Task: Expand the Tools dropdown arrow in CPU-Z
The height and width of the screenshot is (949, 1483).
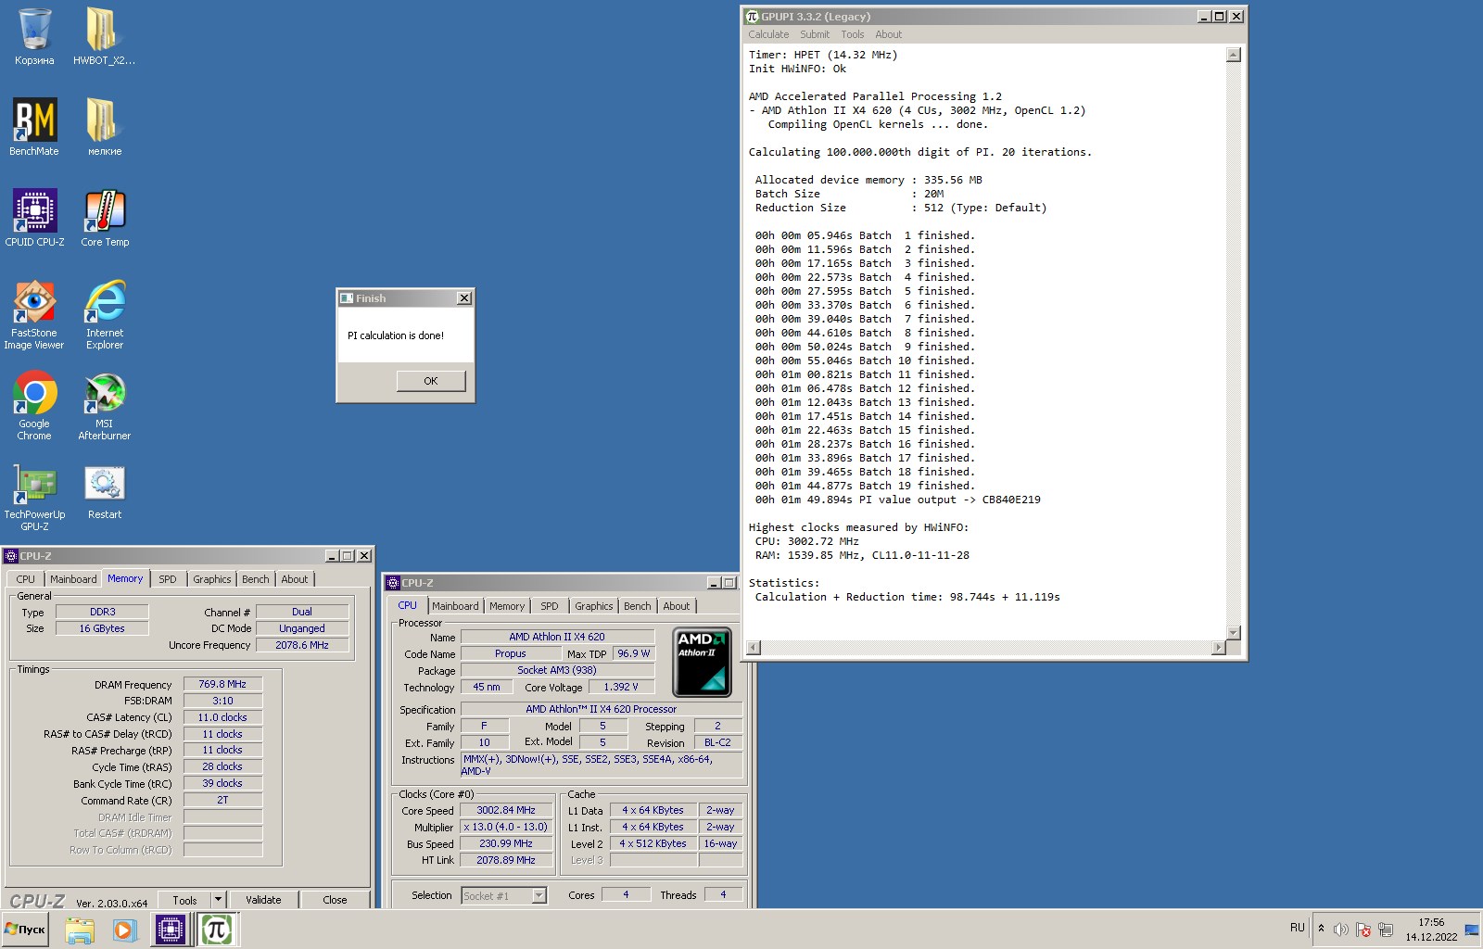Action: pos(218,900)
